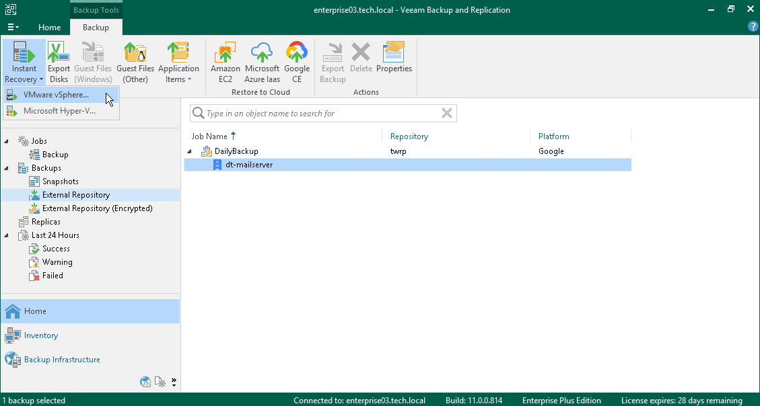Select the DailyBackup job row
The image size is (760, 406).
[408, 151]
